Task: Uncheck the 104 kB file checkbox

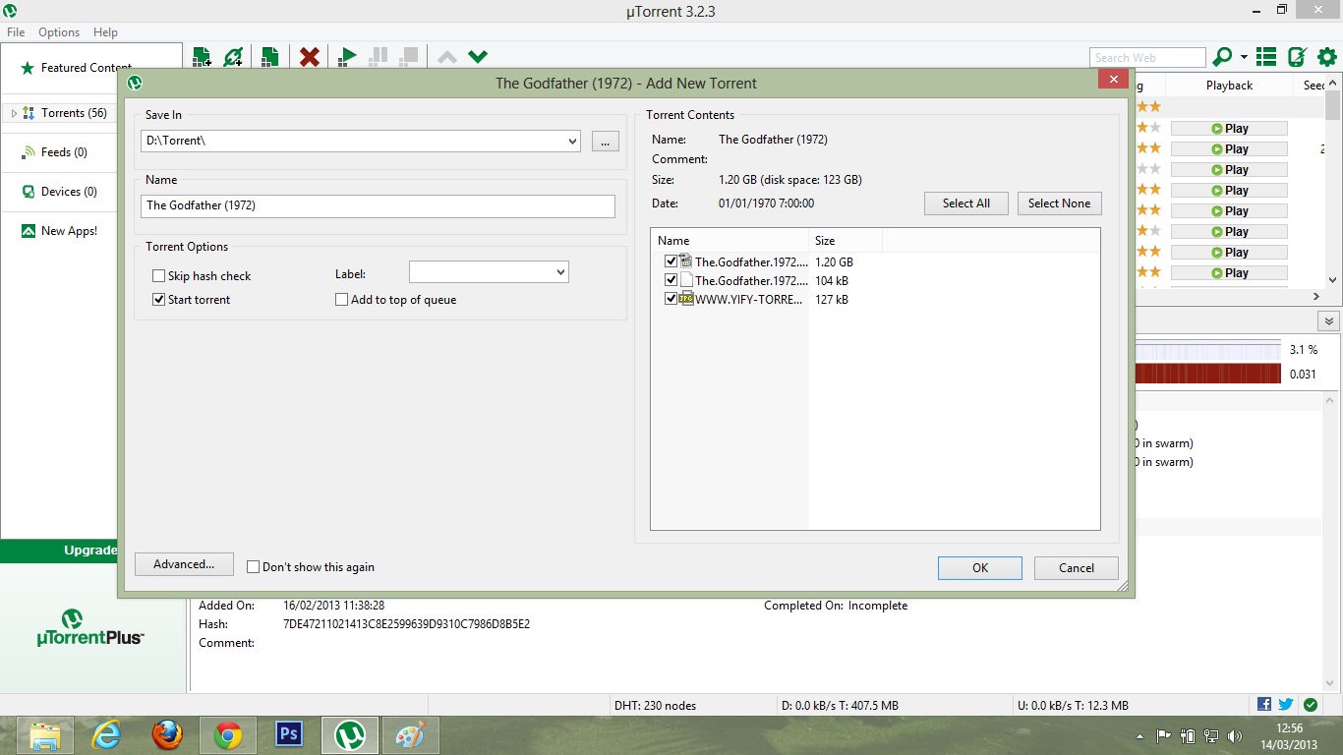Action: pos(671,280)
